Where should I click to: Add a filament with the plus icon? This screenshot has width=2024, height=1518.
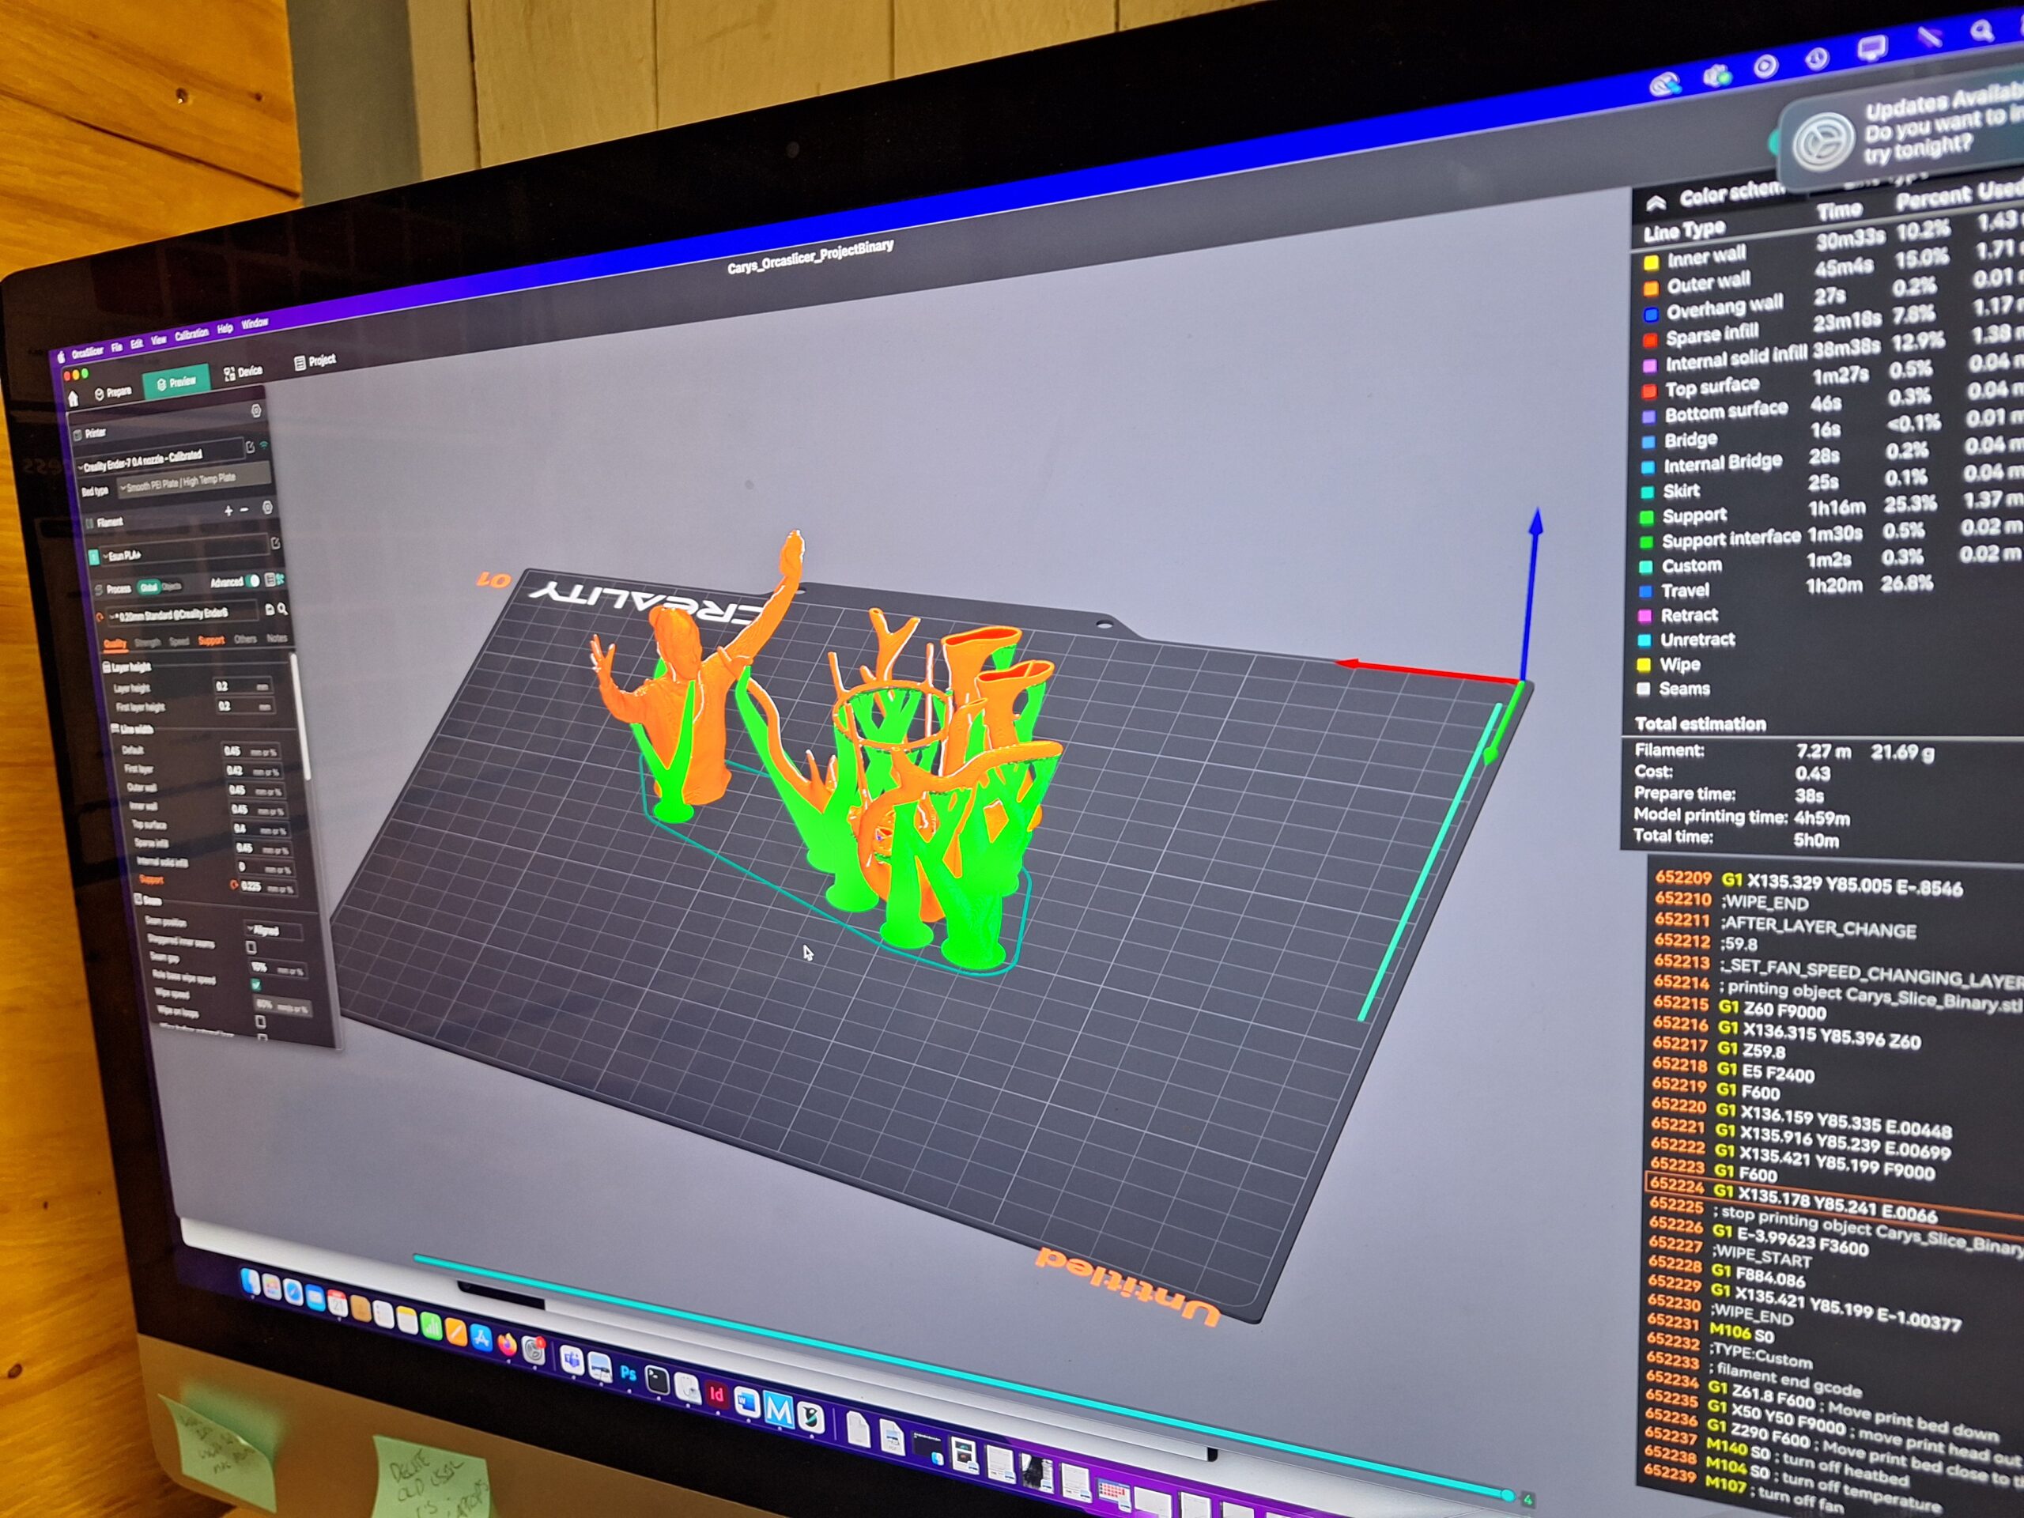tap(228, 512)
